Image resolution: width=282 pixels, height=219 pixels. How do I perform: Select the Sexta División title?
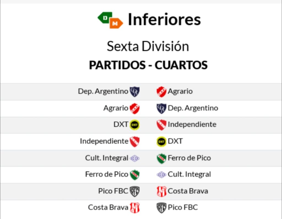pos(148,46)
